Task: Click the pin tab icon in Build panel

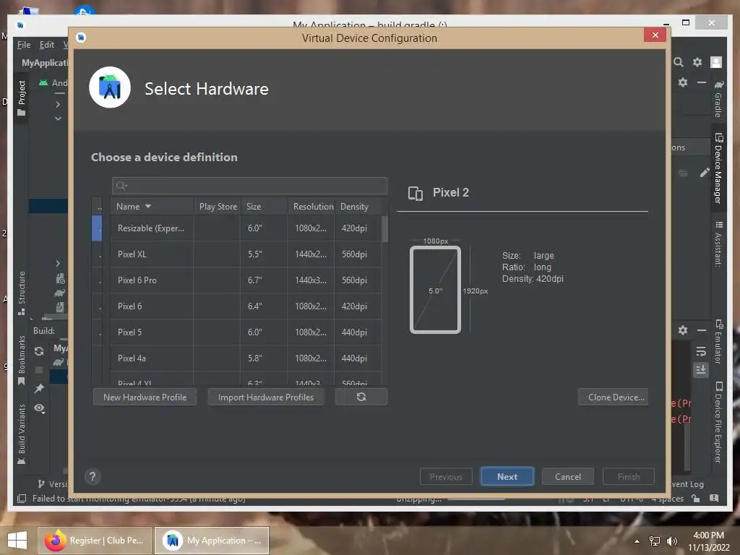Action: 39,388
